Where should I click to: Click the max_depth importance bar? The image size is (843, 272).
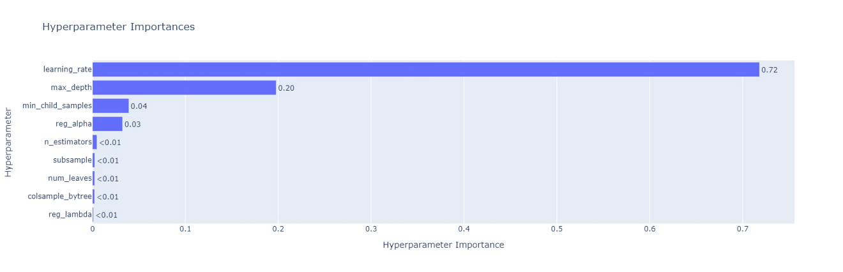point(184,87)
